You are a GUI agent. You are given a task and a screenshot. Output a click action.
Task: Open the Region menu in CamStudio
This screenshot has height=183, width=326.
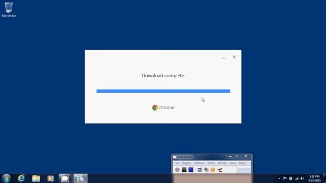(x=186, y=163)
